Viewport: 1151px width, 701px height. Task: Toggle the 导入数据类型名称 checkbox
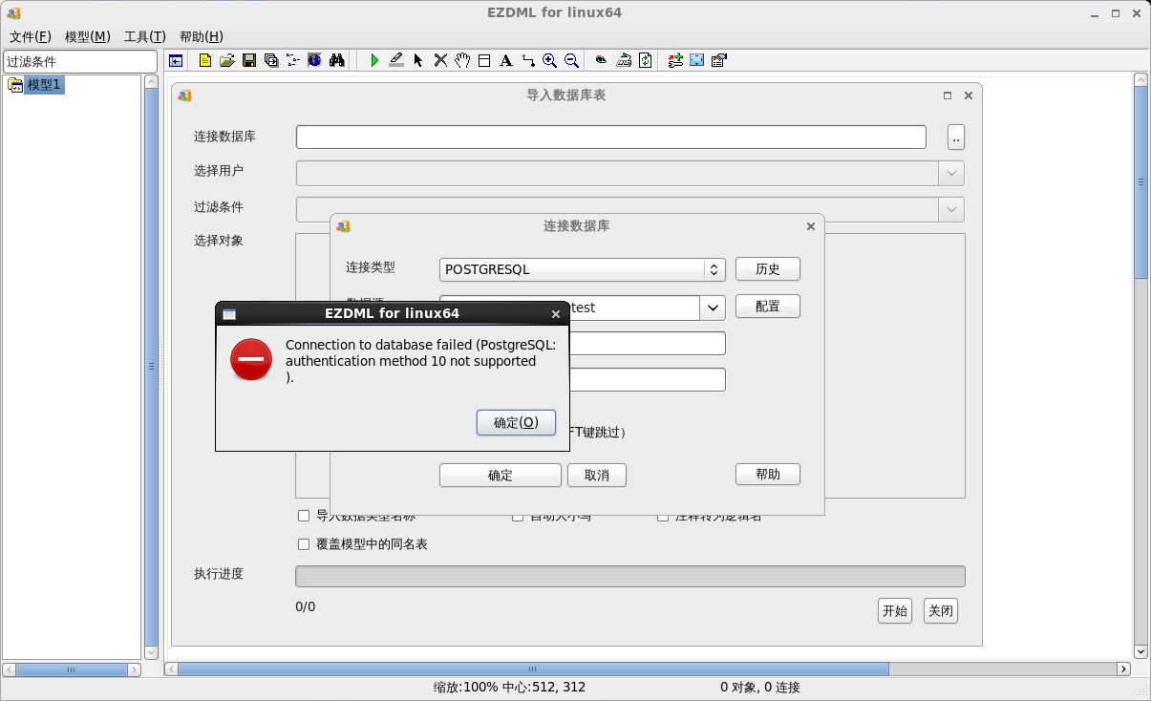pyautogui.click(x=304, y=516)
